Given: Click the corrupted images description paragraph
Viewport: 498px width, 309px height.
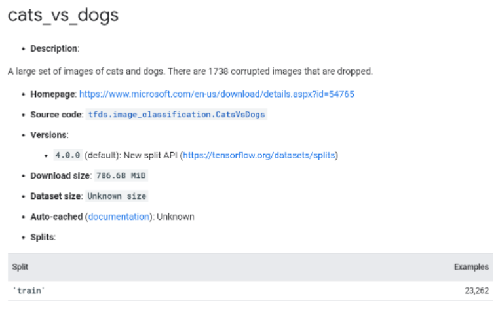Looking at the screenshot, I should (190, 71).
